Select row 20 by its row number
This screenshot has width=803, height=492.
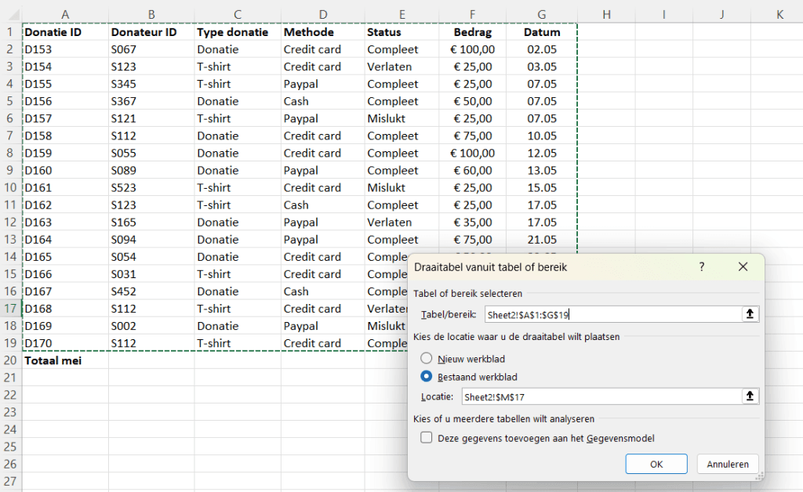(x=10, y=360)
